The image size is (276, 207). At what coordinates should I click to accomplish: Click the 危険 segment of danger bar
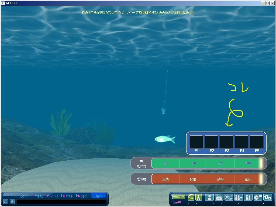tap(165, 179)
